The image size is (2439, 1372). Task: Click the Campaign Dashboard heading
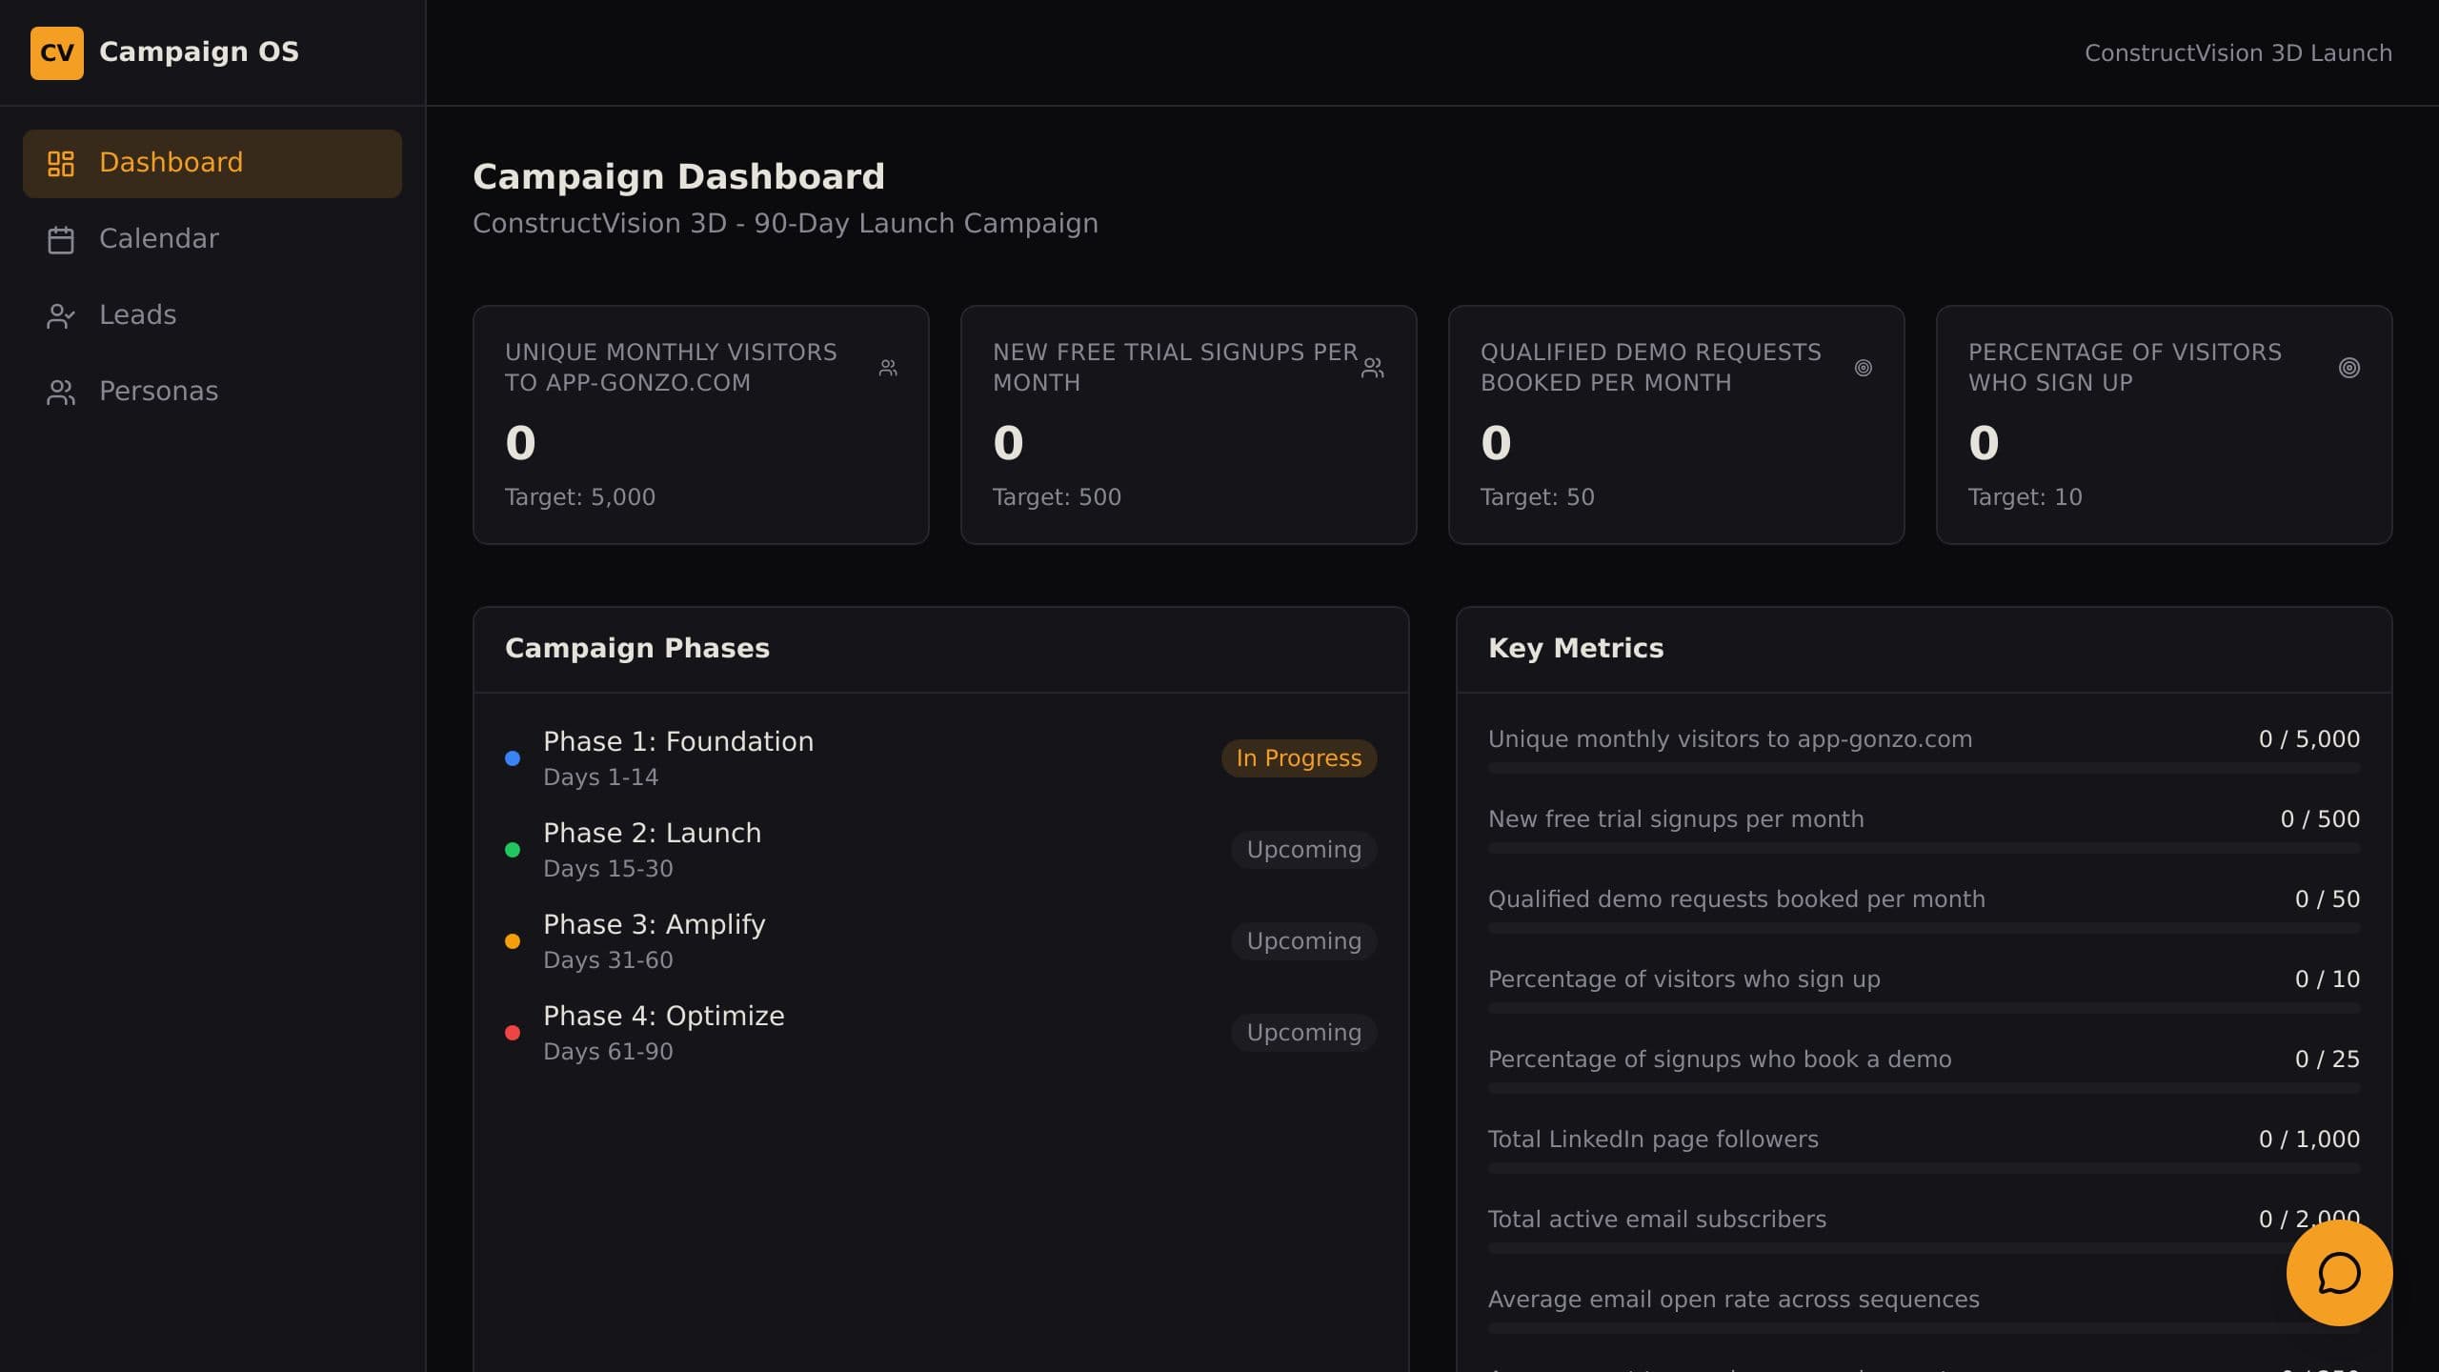coord(679,177)
